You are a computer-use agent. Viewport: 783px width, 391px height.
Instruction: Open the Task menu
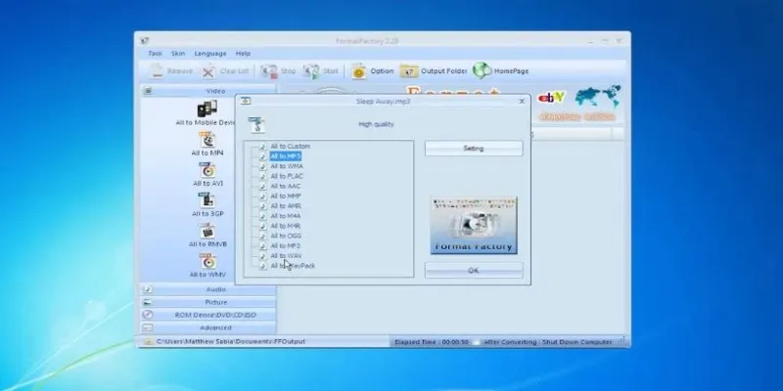coord(156,54)
